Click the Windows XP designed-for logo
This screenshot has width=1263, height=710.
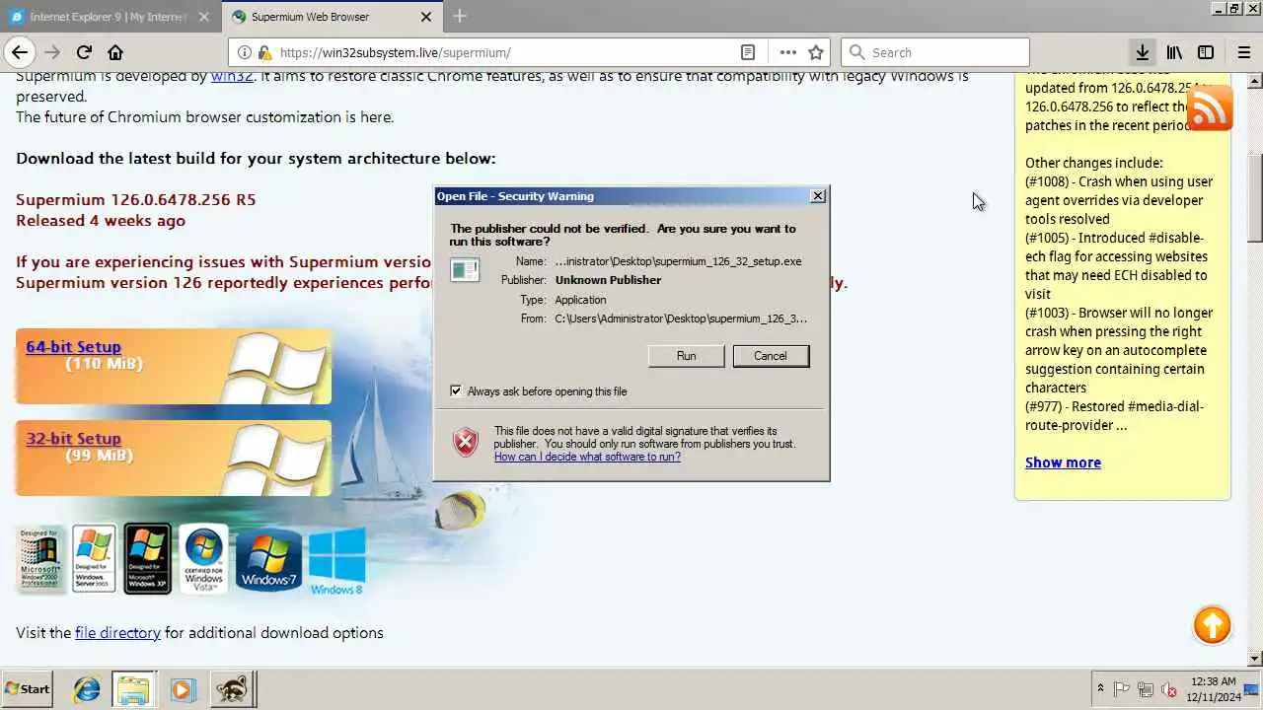tap(147, 559)
